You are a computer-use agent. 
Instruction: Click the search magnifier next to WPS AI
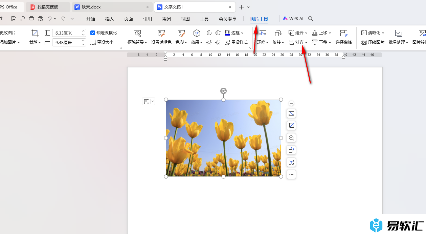pos(311,19)
